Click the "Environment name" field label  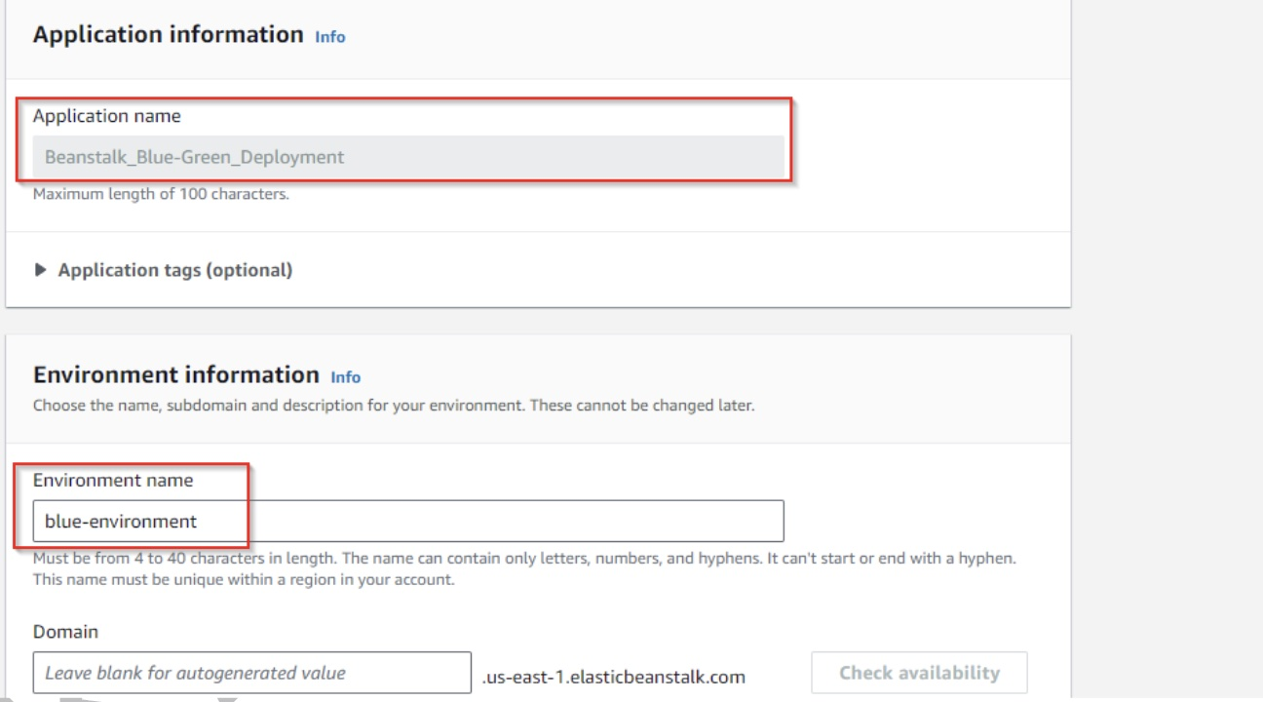tap(113, 481)
